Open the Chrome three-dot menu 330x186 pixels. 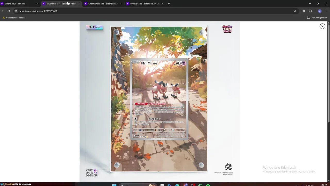pos(326,11)
